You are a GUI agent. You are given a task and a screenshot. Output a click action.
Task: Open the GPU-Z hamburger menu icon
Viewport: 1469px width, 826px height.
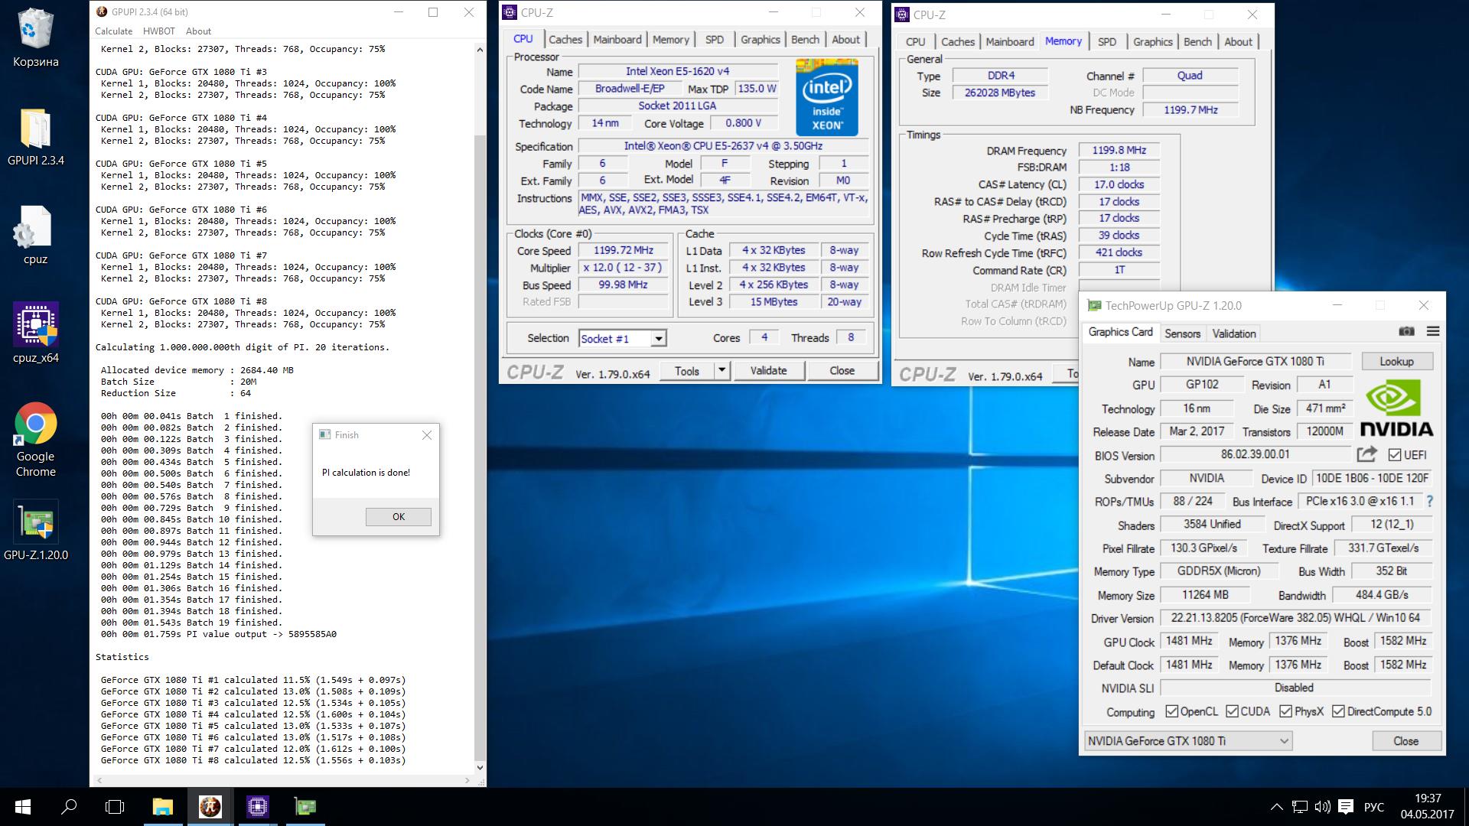point(1433,331)
